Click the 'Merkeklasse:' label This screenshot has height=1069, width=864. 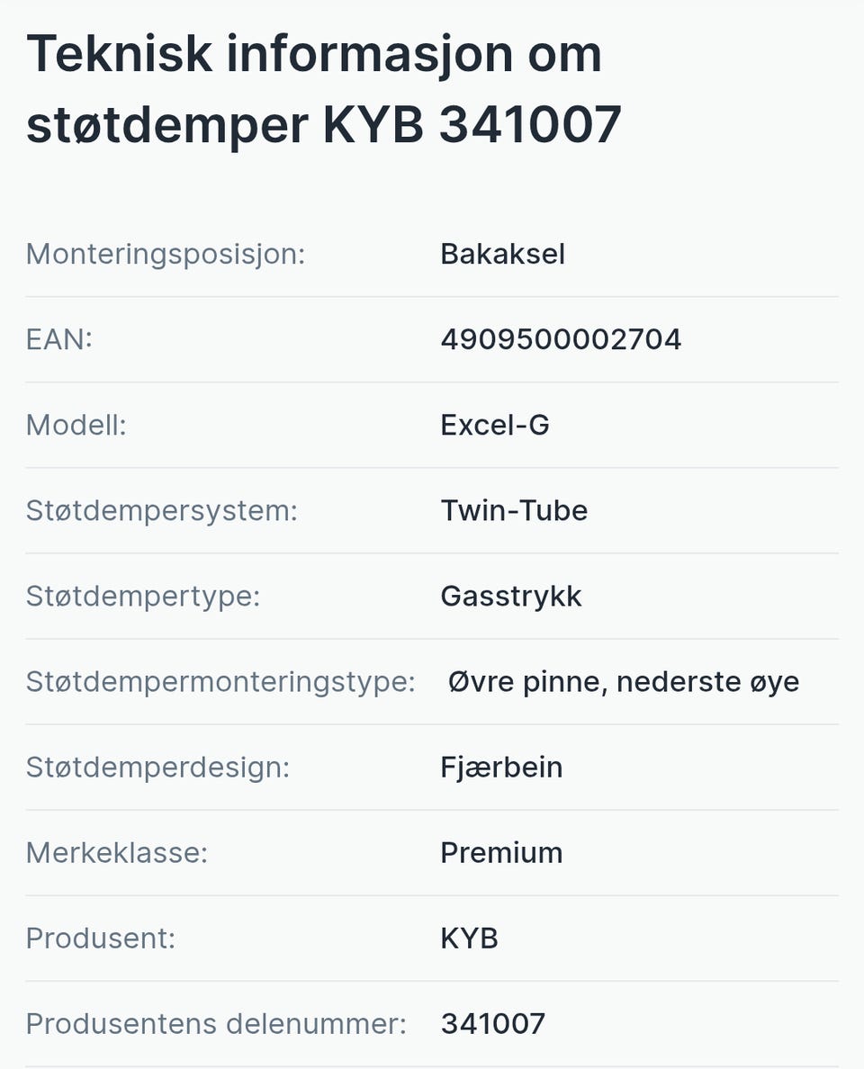pyautogui.click(x=117, y=852)
